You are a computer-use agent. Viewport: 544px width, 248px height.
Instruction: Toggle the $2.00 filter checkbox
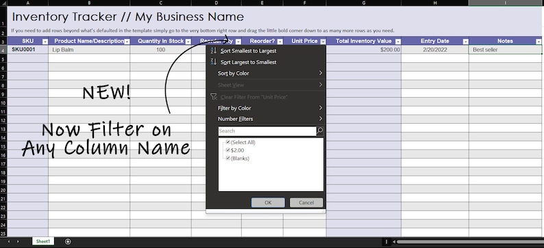(x=228, y=150)
